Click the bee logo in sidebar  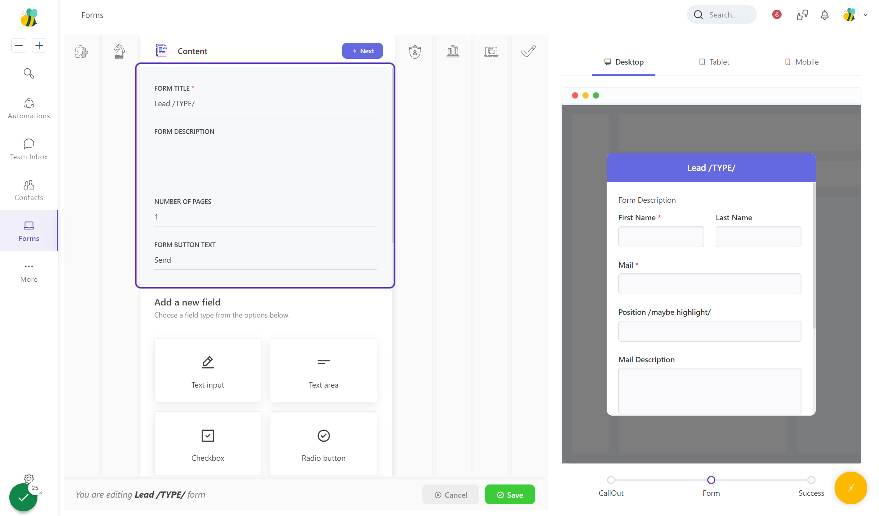click(x=29, y=18)
